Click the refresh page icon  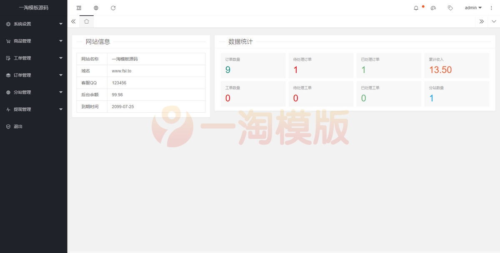coord(113,7)
